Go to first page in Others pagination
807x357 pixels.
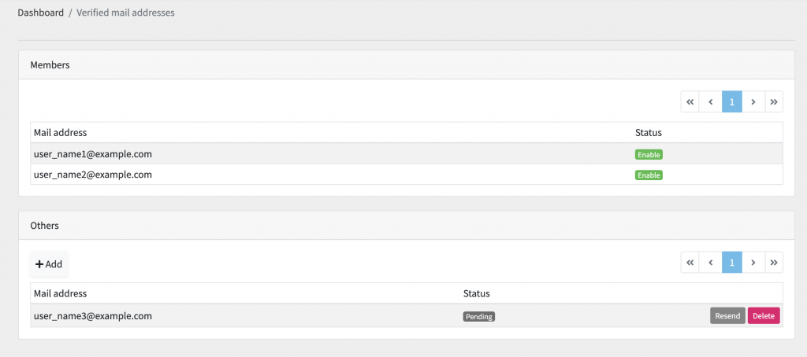690,262
